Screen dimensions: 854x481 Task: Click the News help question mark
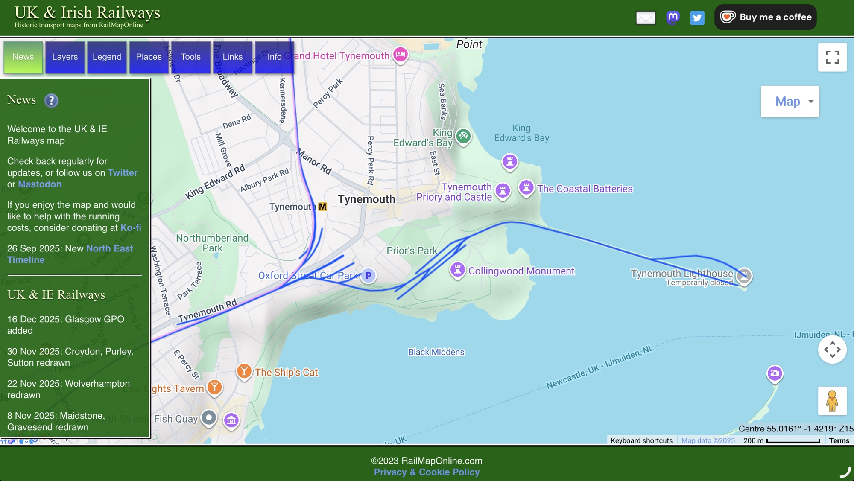pyautogui.click(x=51, y=101)
